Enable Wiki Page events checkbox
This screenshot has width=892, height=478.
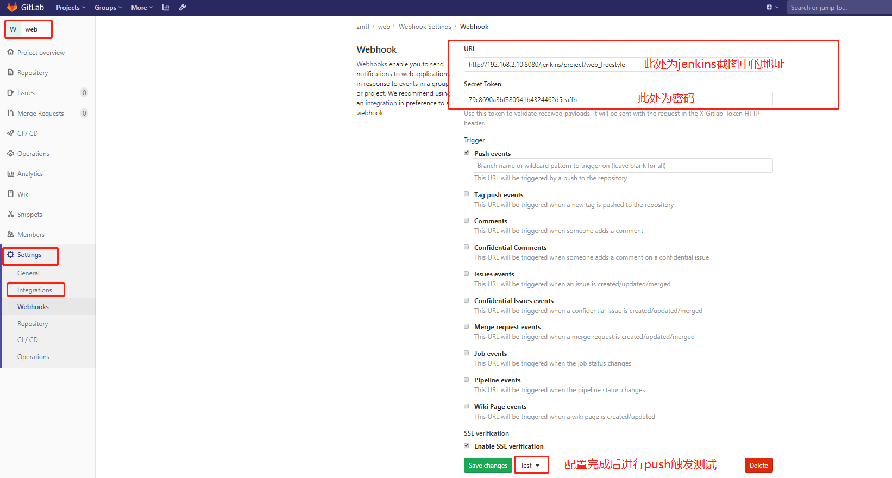tap(466, 406)
